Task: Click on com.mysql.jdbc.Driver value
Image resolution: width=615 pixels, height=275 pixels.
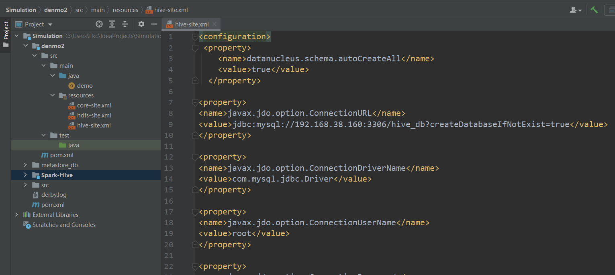Action: 283,179
